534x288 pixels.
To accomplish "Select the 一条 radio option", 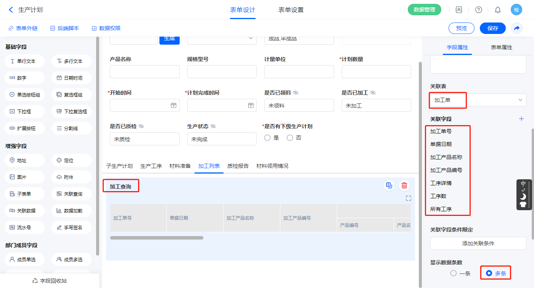I will [454, 273].
